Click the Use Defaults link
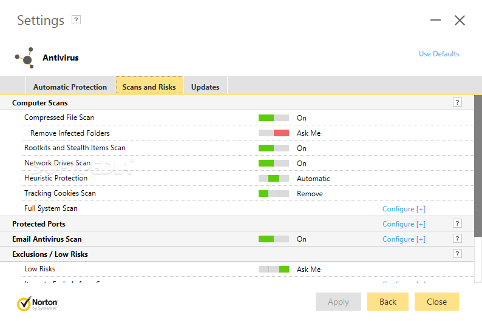 pyautogui.click(x=439, y=54)
